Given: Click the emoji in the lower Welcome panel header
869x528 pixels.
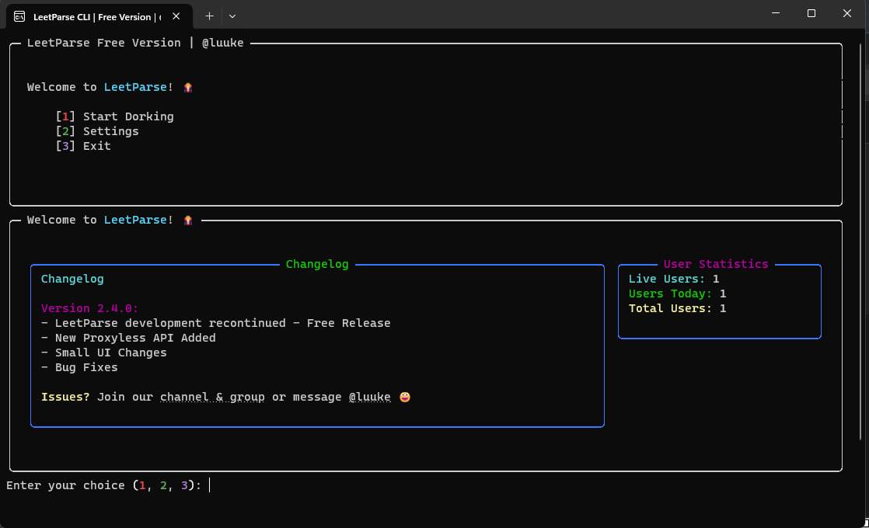Looking at the screenshot, I should 187,221.
